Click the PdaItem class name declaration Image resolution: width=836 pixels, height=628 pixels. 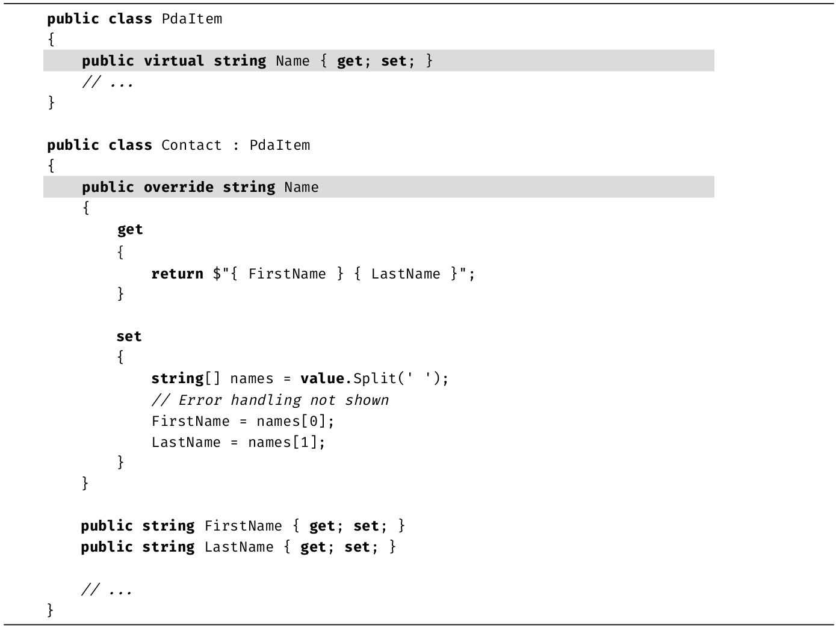click(191, 19)
